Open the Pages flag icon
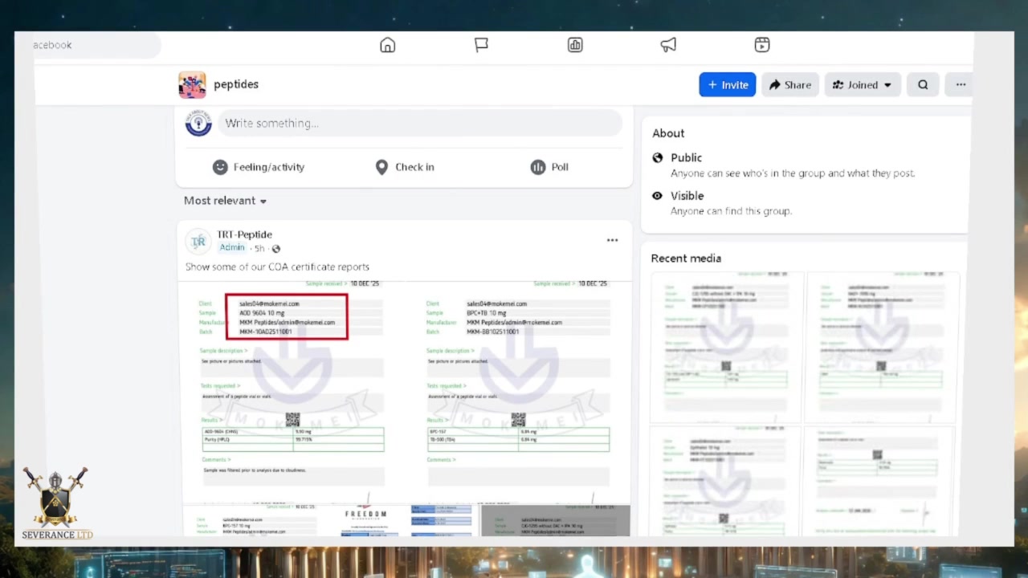Screen dimensions: 1028x578 click(481, 45)
